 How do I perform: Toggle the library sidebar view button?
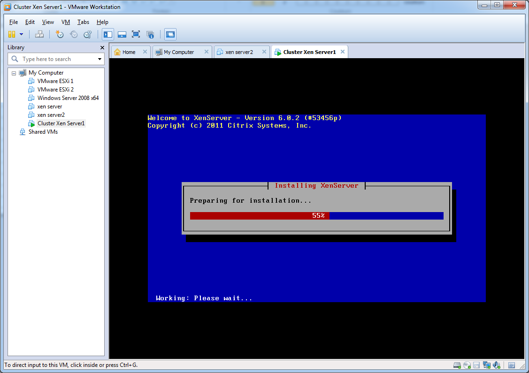tap(108, 34)
